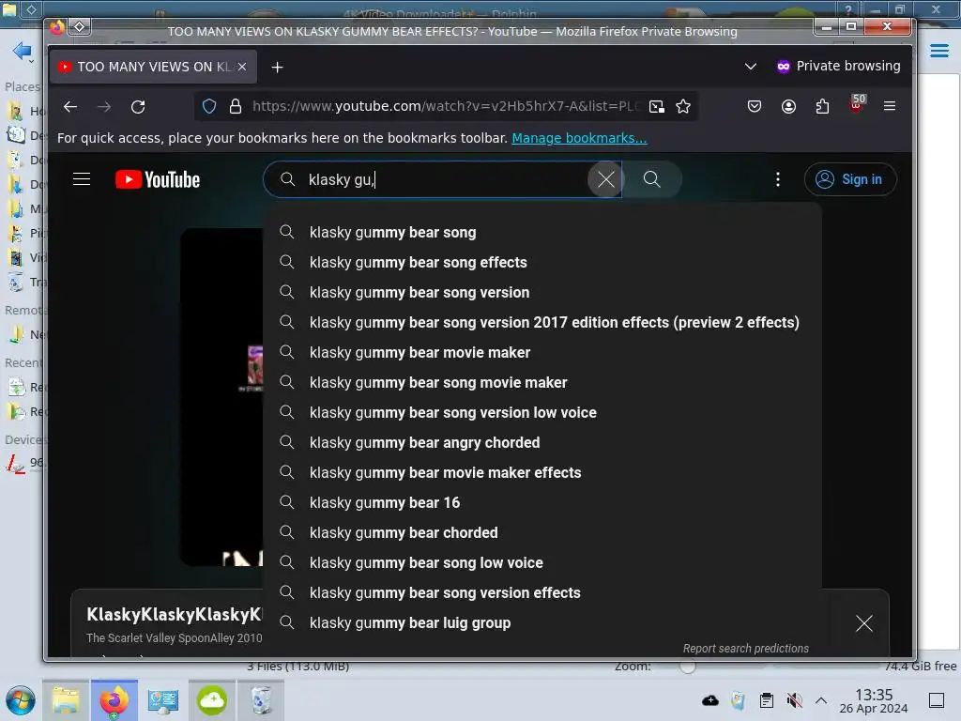Open the uBlock extension showing 50
Screen dimensions: 961x721
coord(857,105)
